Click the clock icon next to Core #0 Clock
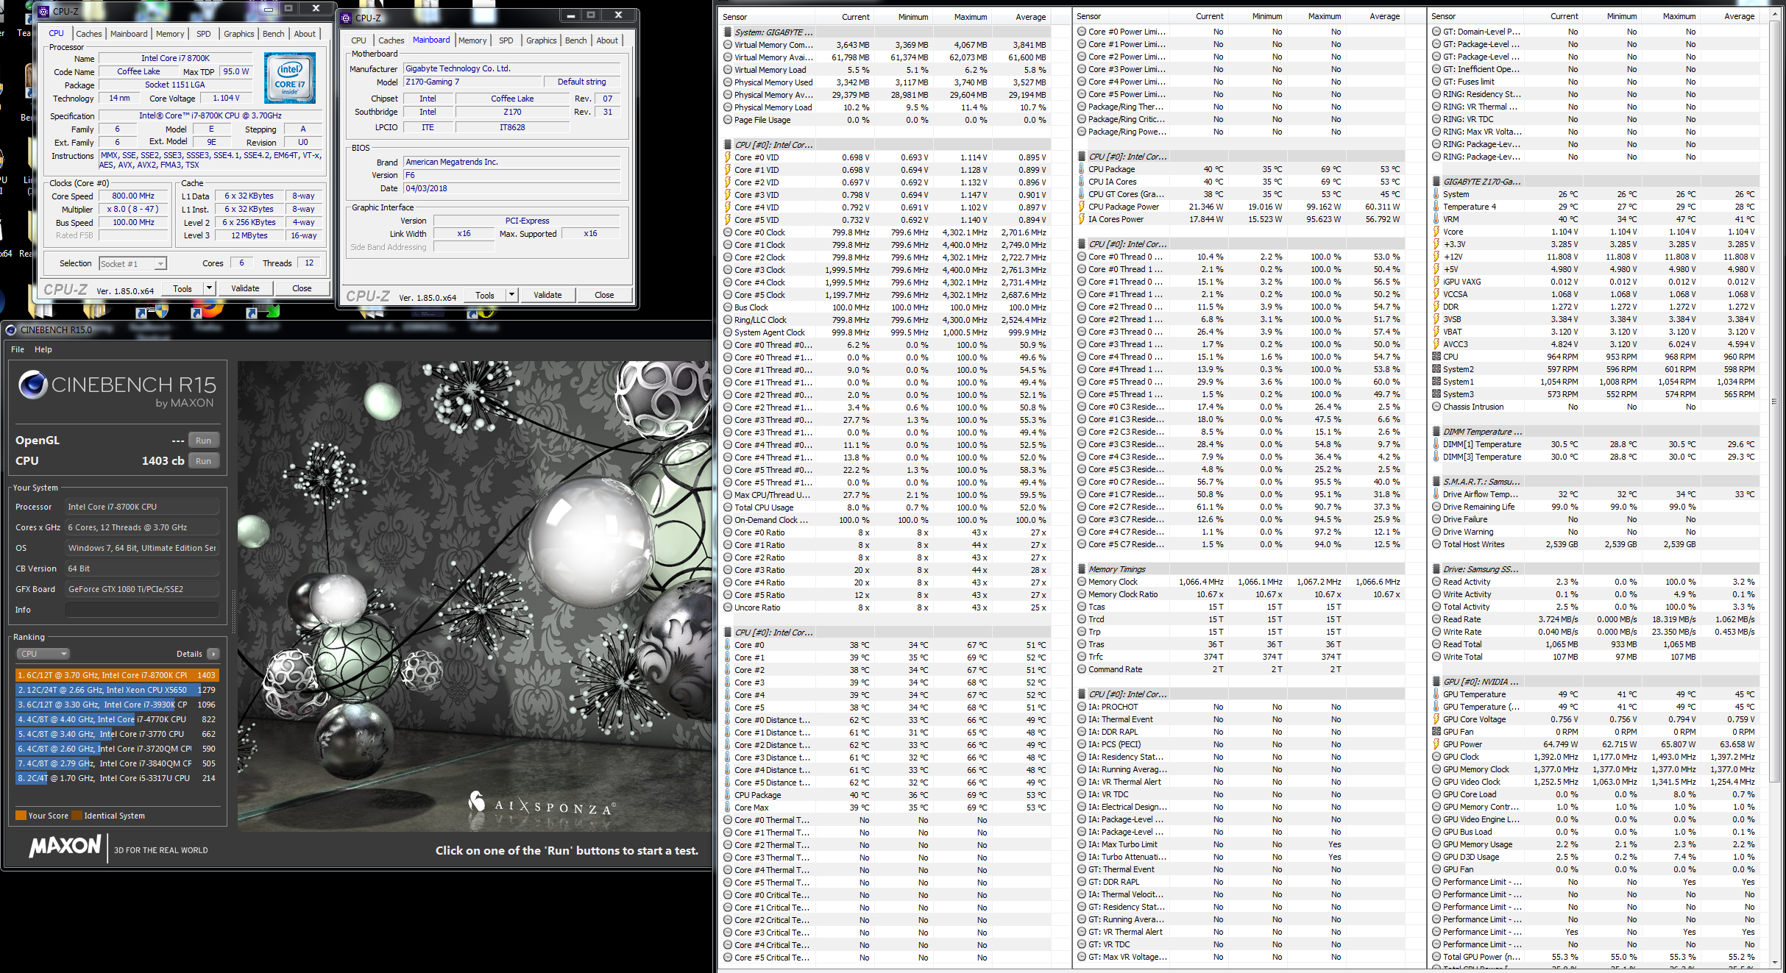The width and height of the screenshot is (1786, 973). pyautogui.click(x=728, y=232)
